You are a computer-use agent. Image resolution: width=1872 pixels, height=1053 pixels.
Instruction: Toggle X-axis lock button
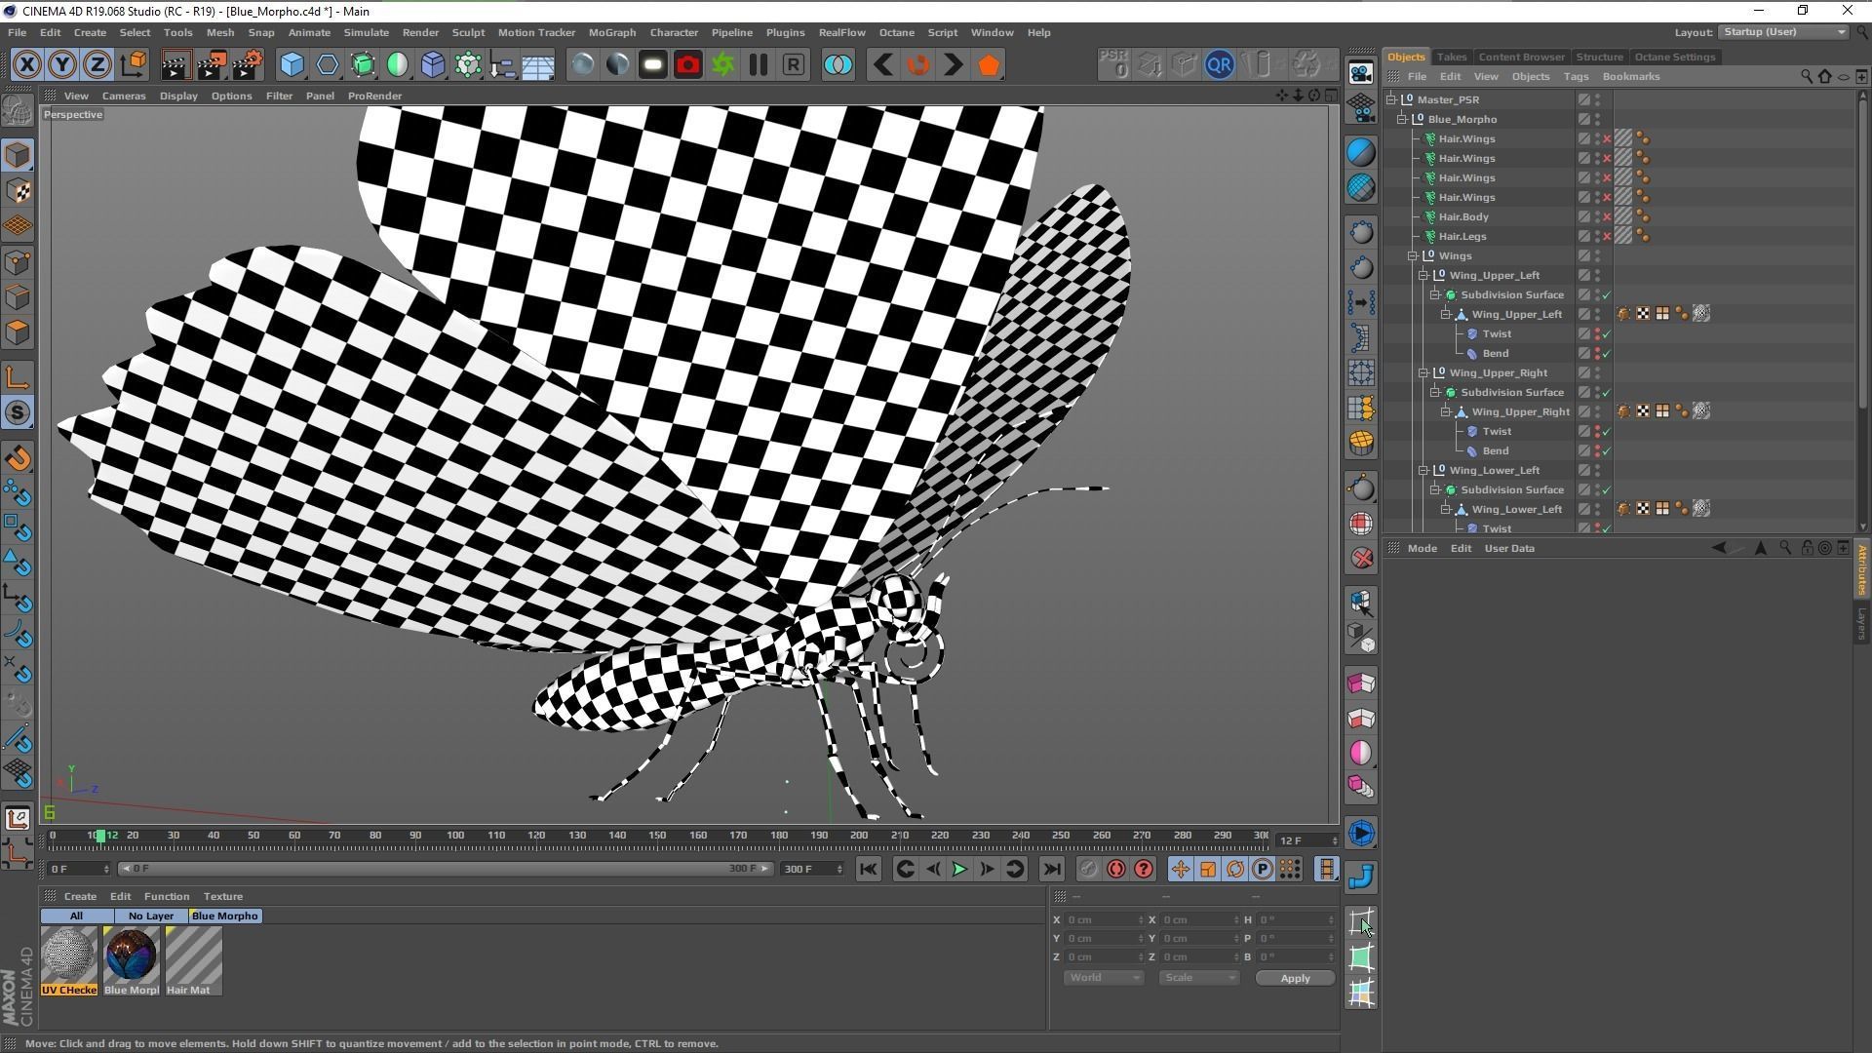(x=26, y=65)
